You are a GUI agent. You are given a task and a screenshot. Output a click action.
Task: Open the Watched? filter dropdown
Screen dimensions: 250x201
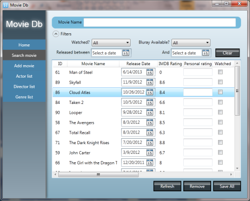pos(111,43)
